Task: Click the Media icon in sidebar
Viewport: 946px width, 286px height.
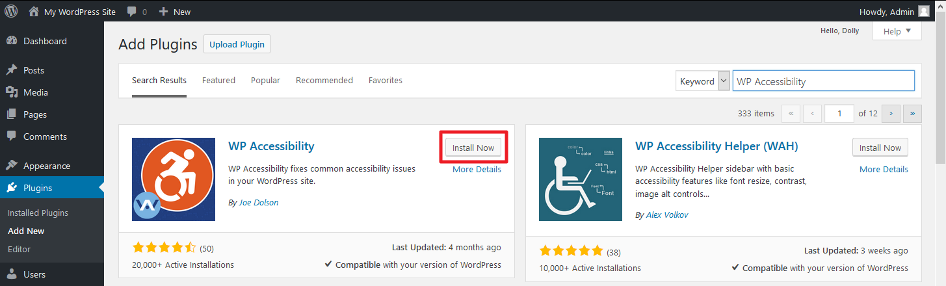Action: [x=11, y=92]
